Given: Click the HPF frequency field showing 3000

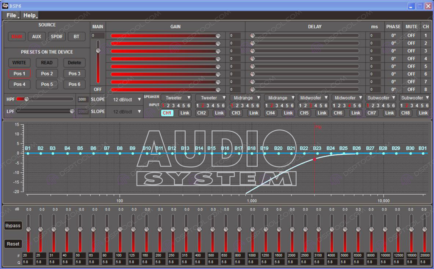Looking at the screenshot, I should pos(83,99).
